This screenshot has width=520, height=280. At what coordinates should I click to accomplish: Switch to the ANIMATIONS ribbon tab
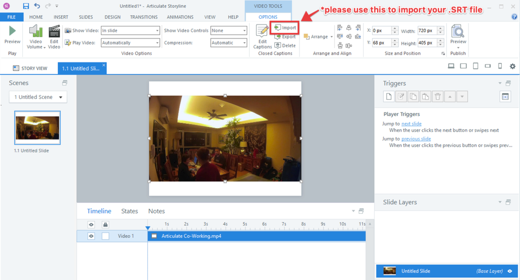[x=180, y=17]
